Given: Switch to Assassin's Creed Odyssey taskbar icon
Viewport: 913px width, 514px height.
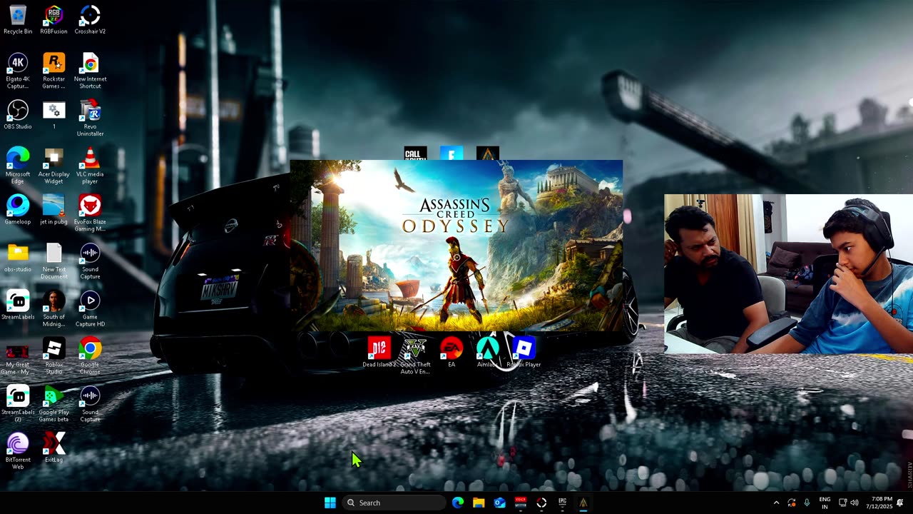Looking at the screenshot, I should click(x=583, y=503).
